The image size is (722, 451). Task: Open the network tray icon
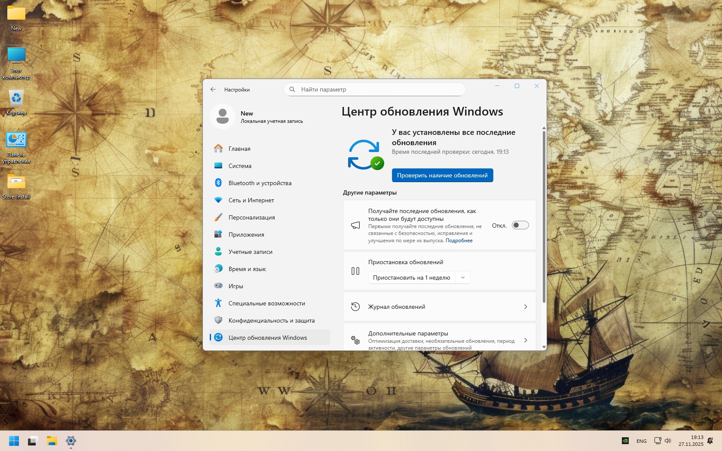658,441
